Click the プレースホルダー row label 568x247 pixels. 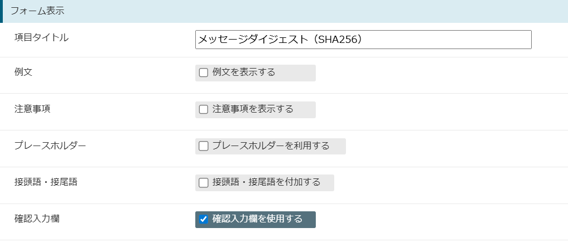click(x=50, y=146)
